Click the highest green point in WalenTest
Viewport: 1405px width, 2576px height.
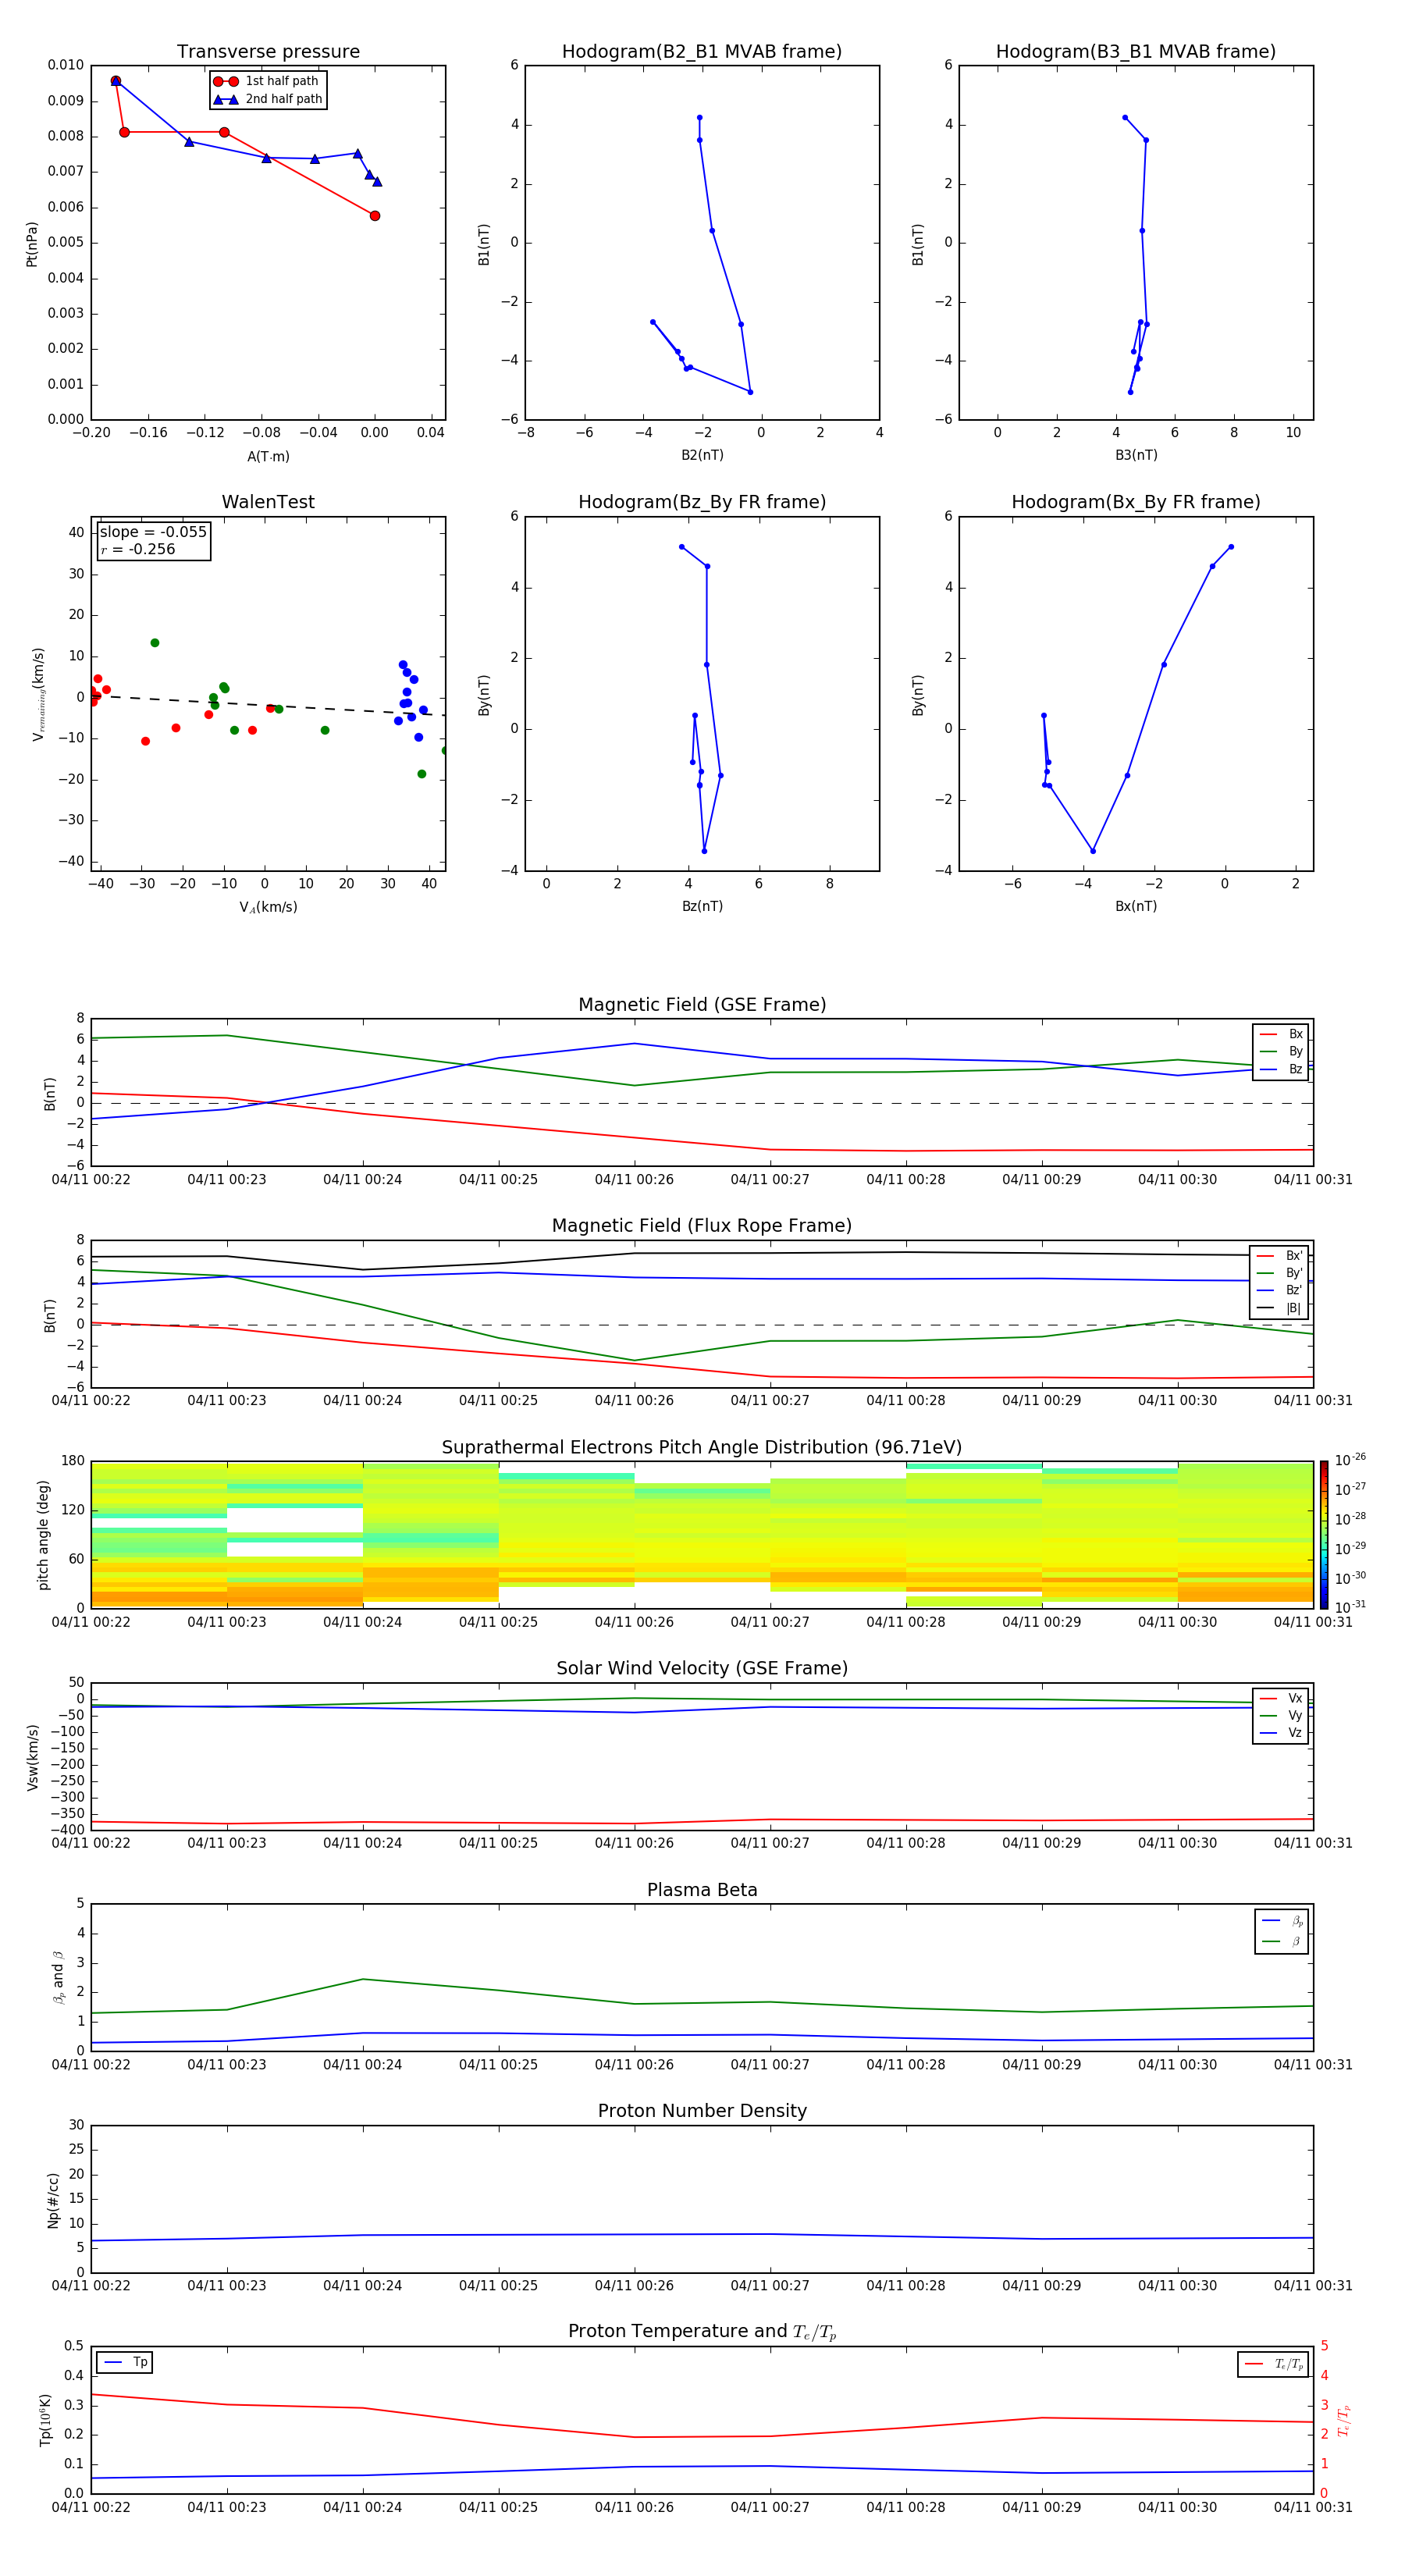point(155,643)
